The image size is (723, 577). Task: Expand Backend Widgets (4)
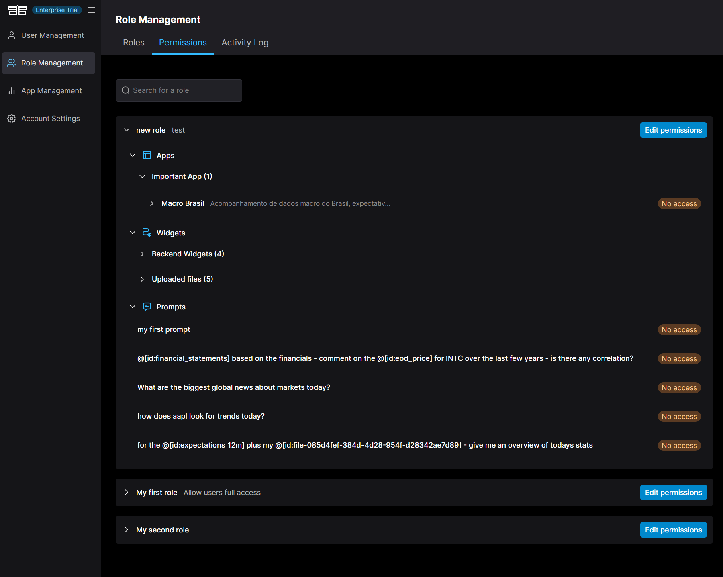(x=142, y=254)
